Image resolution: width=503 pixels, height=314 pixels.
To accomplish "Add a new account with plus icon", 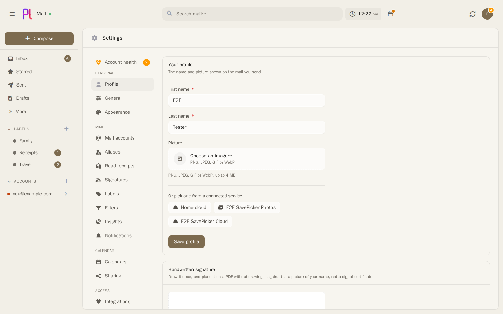I will click(66, 181).
